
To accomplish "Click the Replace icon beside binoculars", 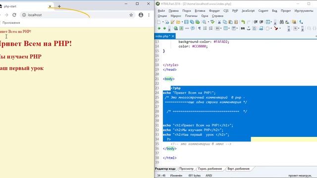I will tap(287, 22).
